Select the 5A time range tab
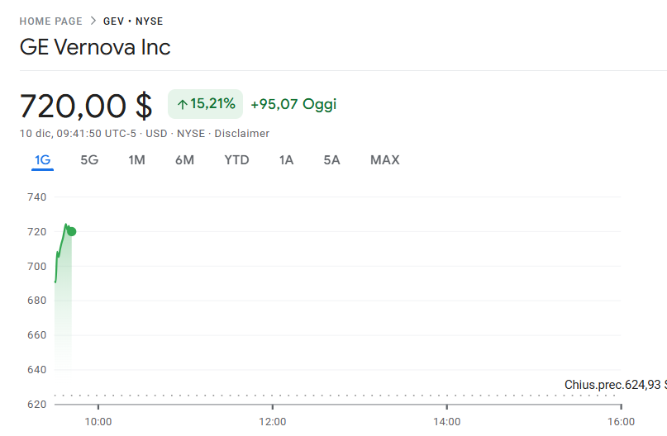 click(x=331, y=160)
